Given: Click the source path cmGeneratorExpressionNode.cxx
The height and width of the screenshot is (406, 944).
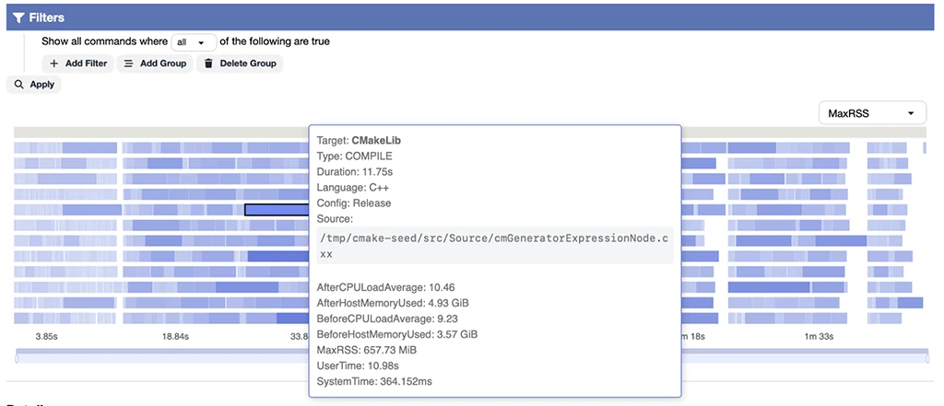Looking at the screenshot, I should click(x=494, y=246).
